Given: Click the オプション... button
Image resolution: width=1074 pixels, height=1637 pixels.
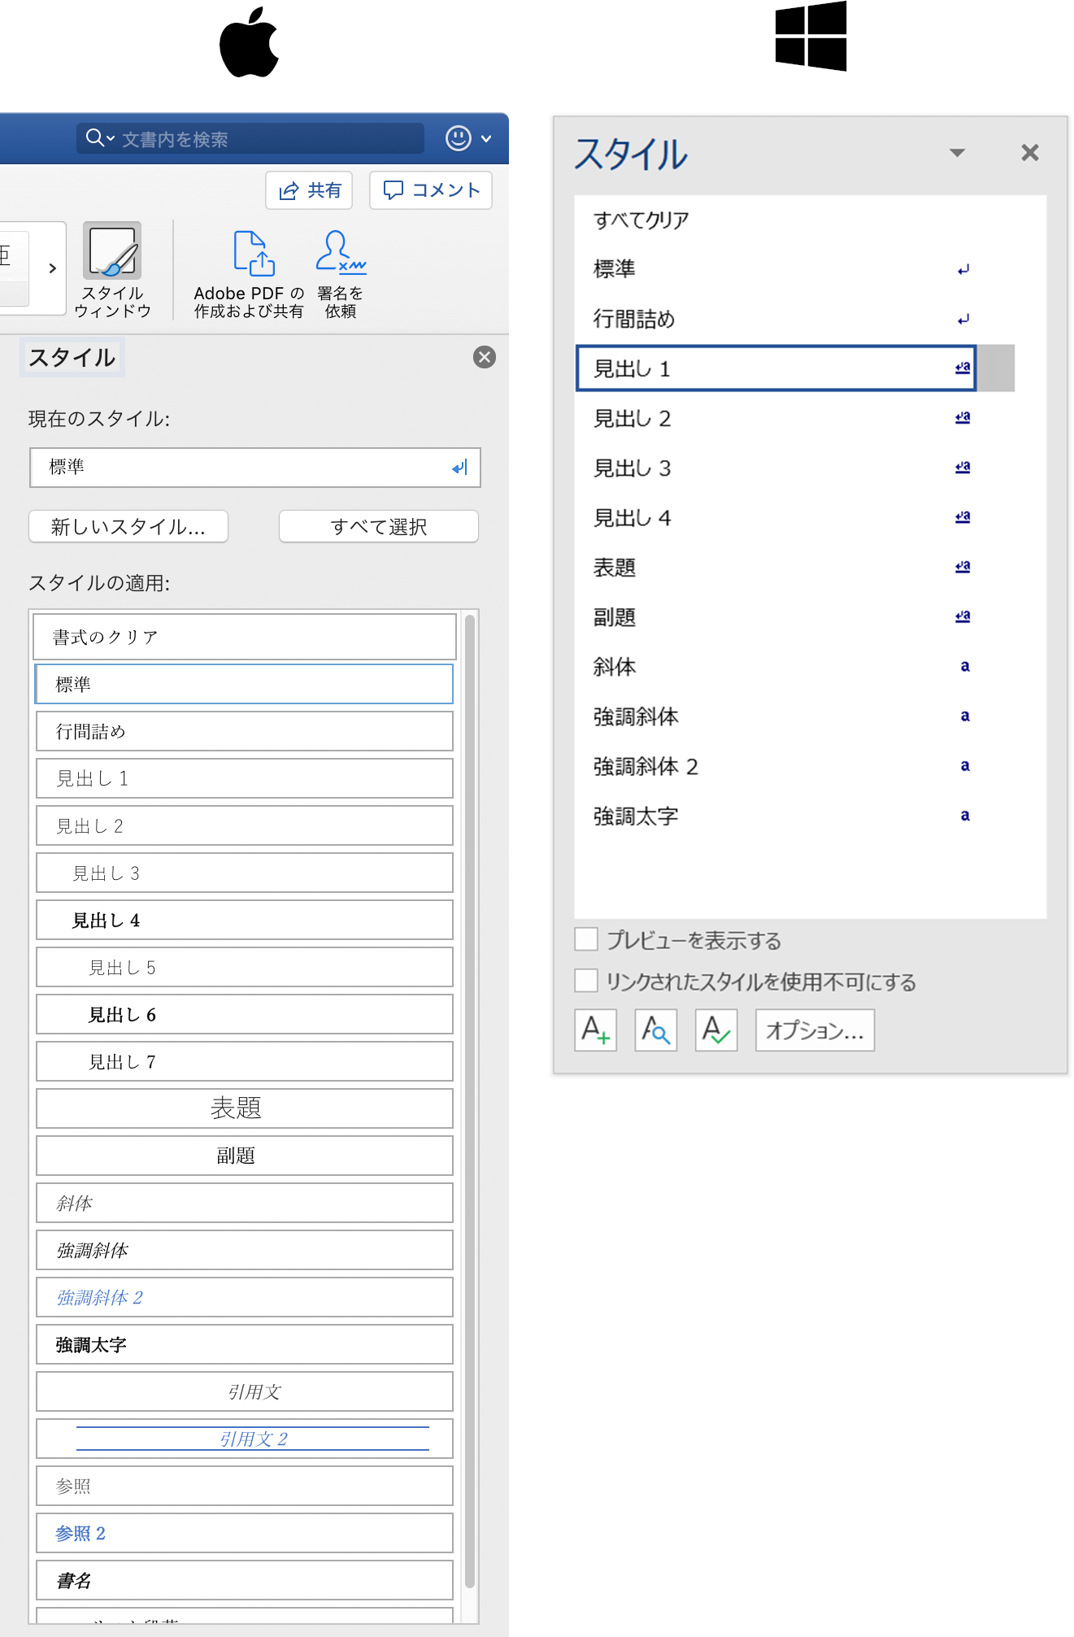Looking at the screenshot, I should (x=815, y=1030).
